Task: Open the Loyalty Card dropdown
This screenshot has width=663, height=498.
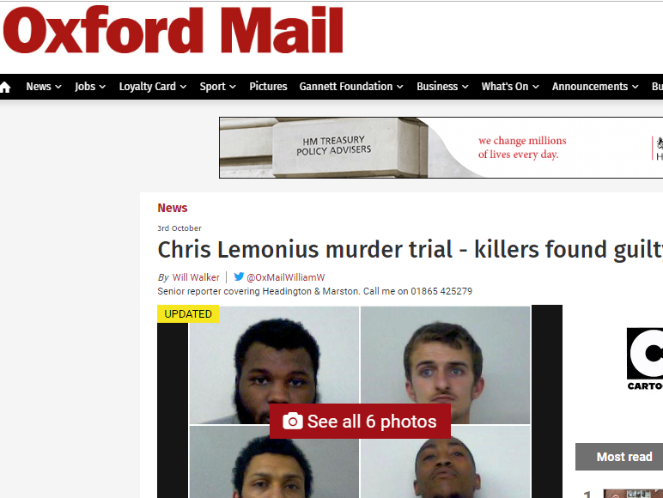Action: (x=153, y=87)
